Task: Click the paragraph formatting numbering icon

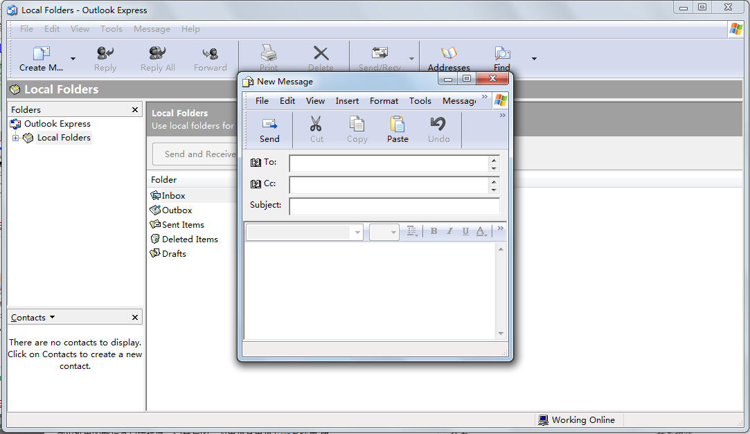Action: click(412, 231)
